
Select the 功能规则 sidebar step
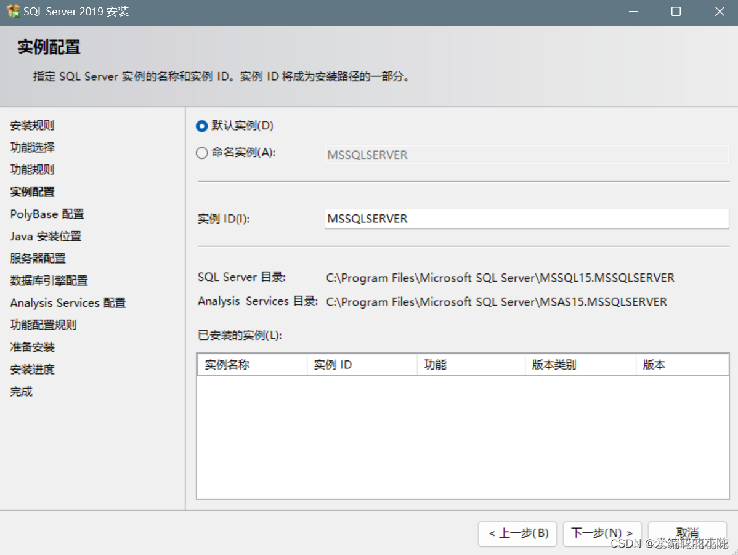(32, 169)
